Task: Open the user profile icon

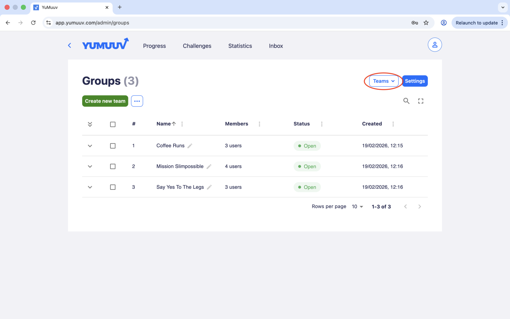Action: [435, 45]
